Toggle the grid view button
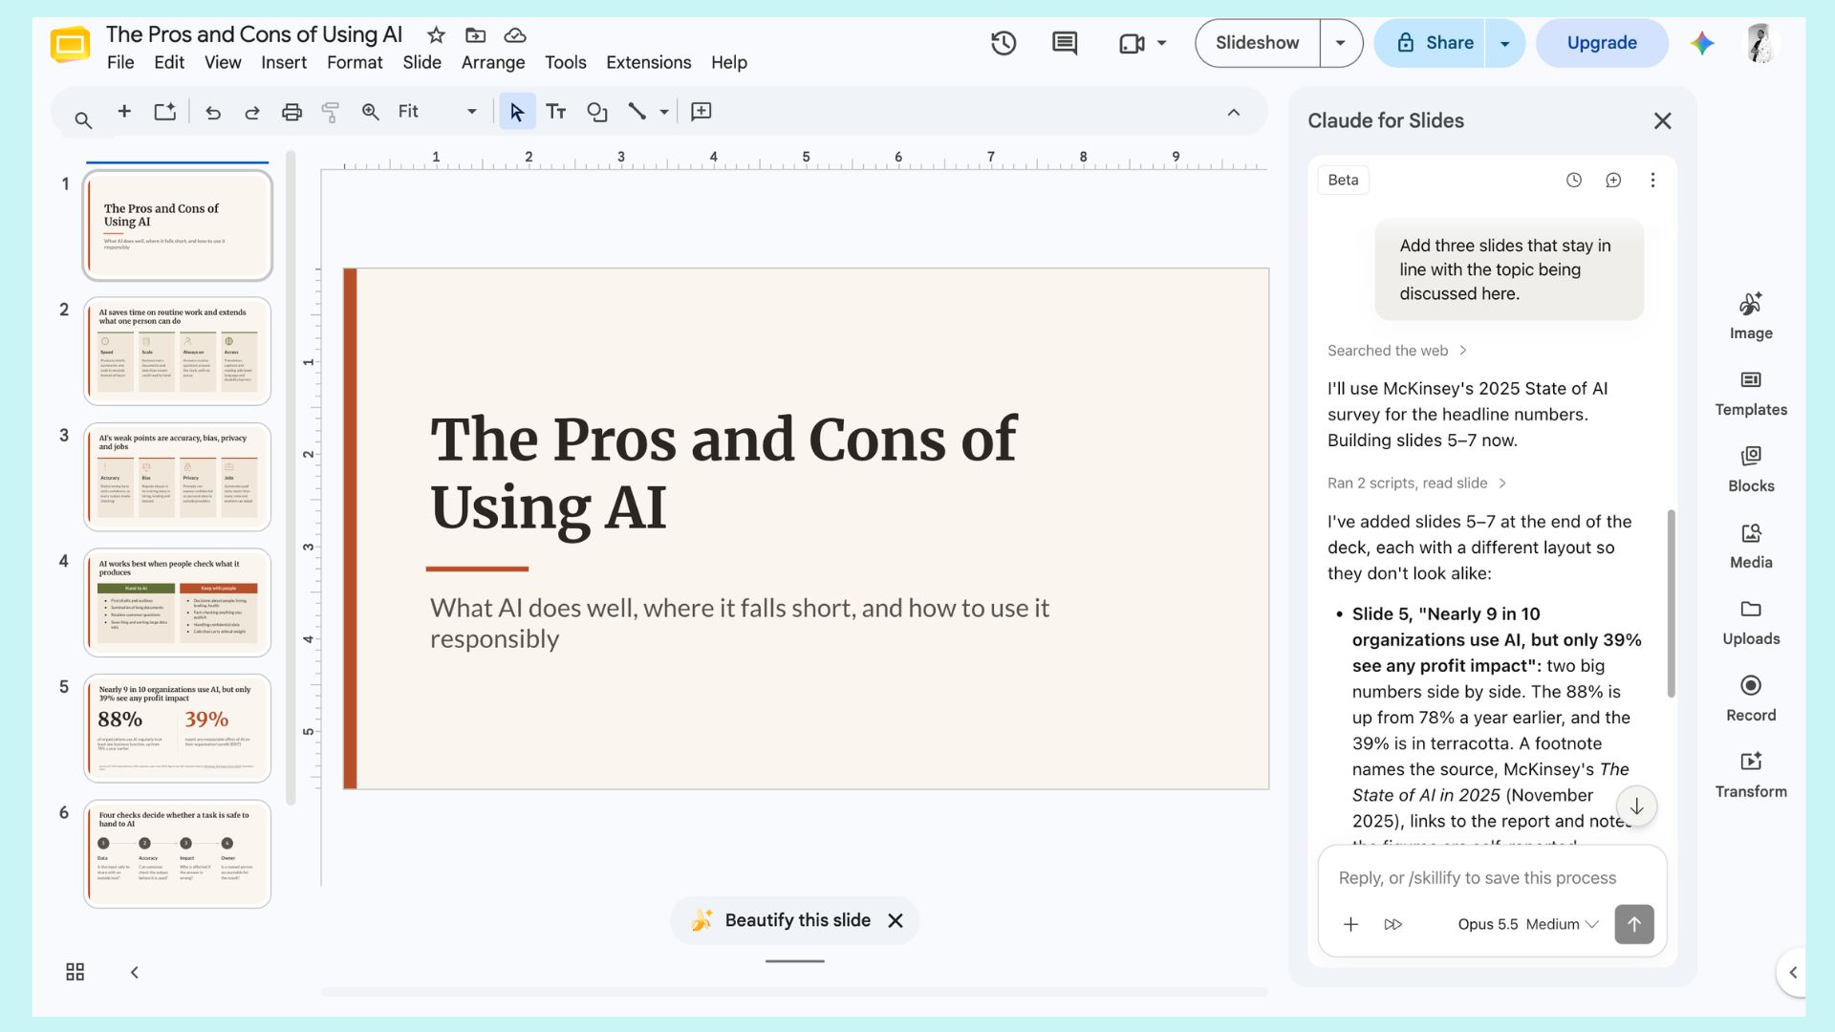 pyautogui.click(x=75, y=972)
